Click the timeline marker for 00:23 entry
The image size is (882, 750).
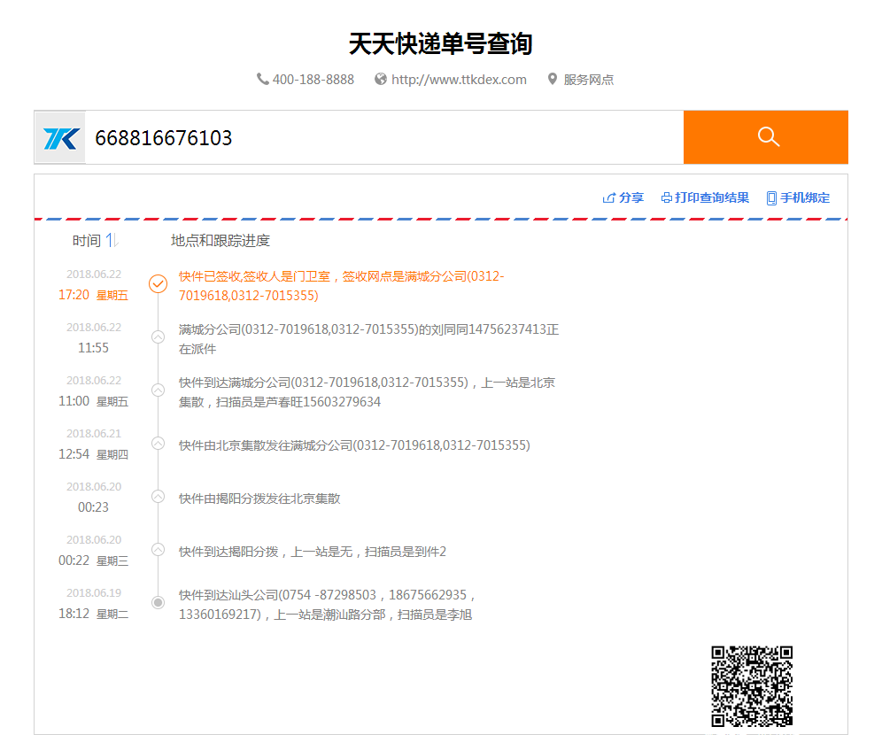[158, 496]
